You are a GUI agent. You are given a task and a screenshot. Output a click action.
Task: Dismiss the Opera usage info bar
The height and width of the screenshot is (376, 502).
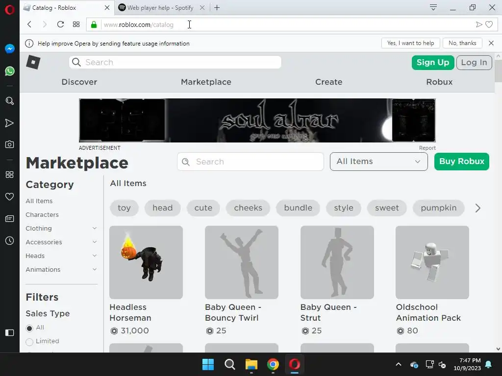(491, 43)
